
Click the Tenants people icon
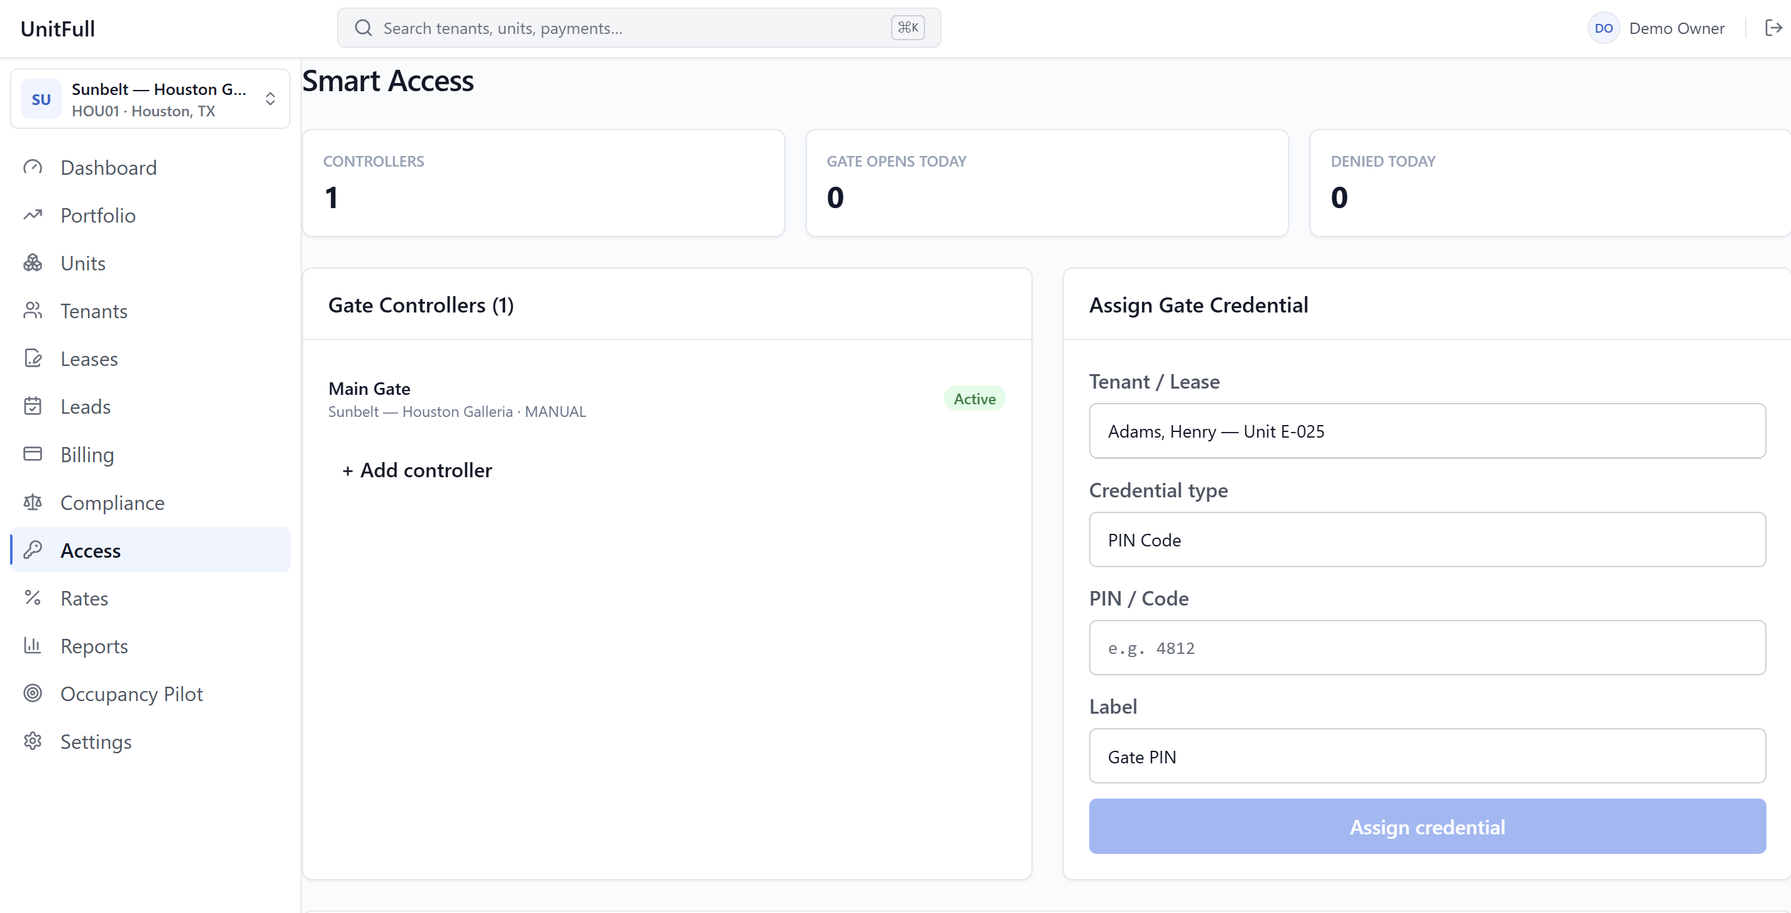(33, 311)
